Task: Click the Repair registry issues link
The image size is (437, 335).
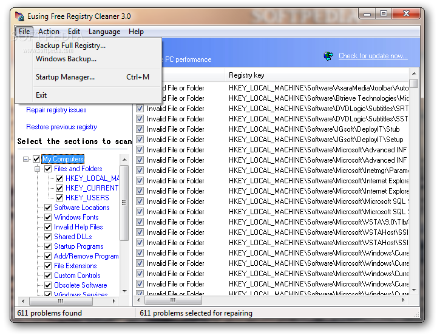Action: pos(56,110)
